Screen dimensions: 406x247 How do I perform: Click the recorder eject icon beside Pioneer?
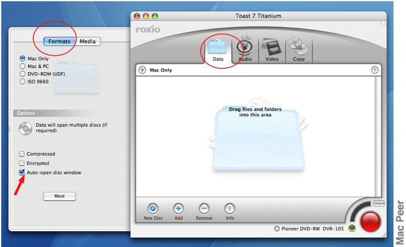(x=277, y=229)
